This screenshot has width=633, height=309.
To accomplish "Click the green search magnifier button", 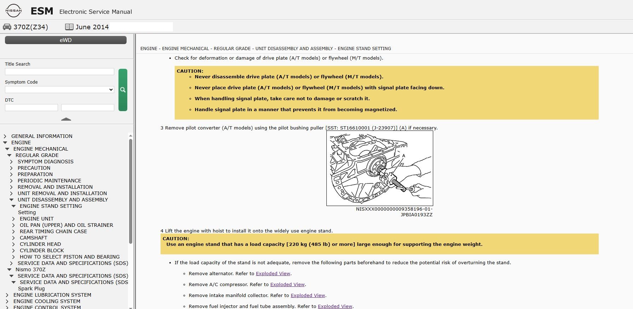I will coord(123,90).
